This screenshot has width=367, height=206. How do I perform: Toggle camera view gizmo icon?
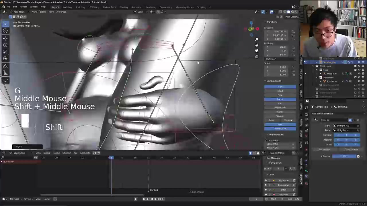click(257, 51)
